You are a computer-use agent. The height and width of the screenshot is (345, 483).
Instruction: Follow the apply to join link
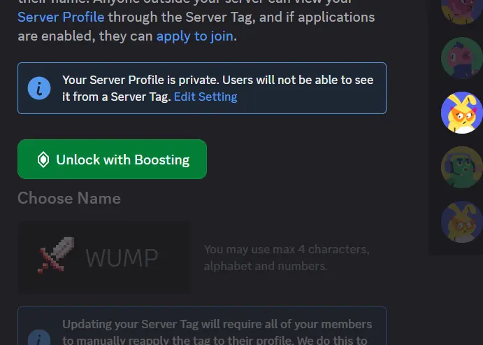click(195, 36)
